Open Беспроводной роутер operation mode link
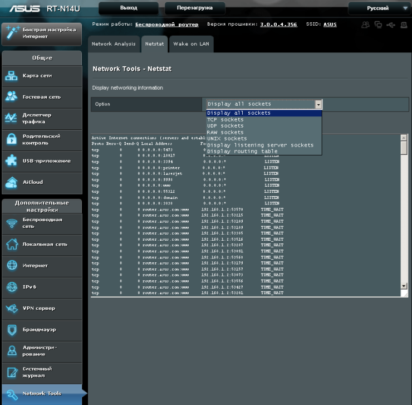Screen dimensions: 412x405 [x=167, y=25]
